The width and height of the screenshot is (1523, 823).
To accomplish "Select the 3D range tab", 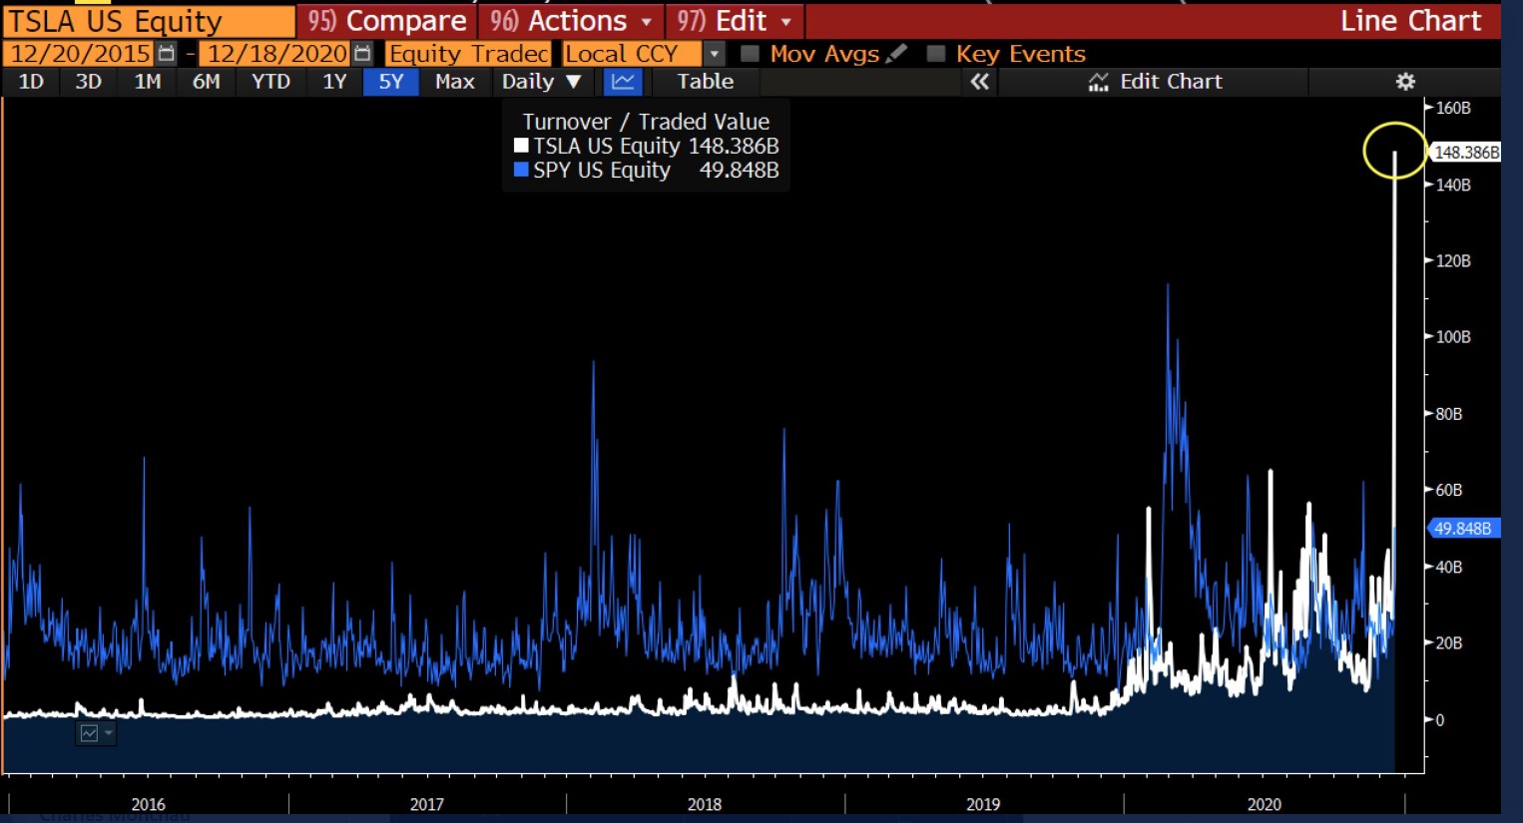I will tap(89, 82).
